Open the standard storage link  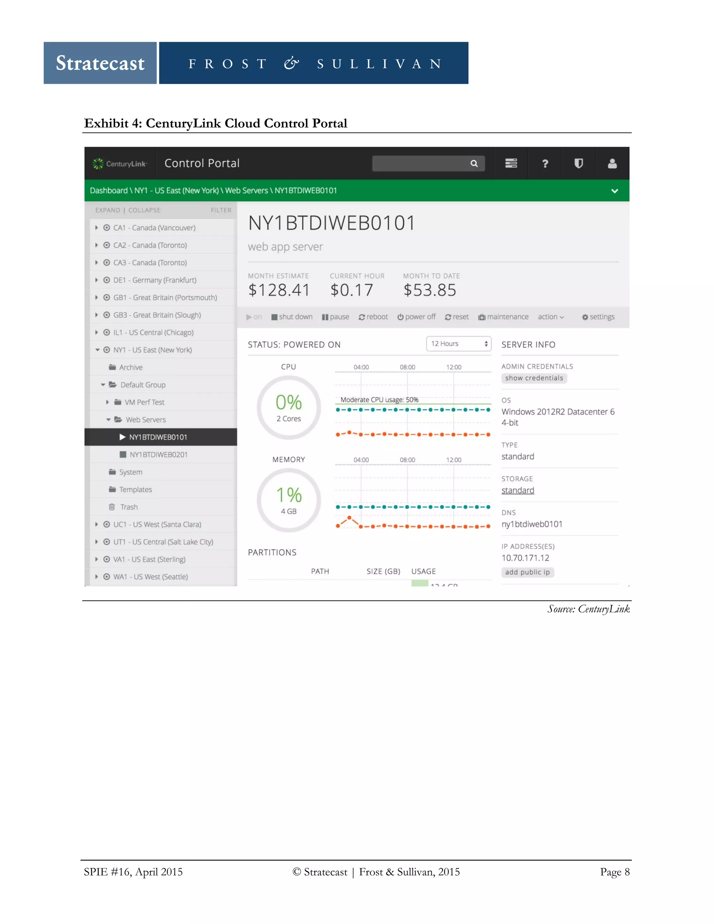click(x=518, y=490)
